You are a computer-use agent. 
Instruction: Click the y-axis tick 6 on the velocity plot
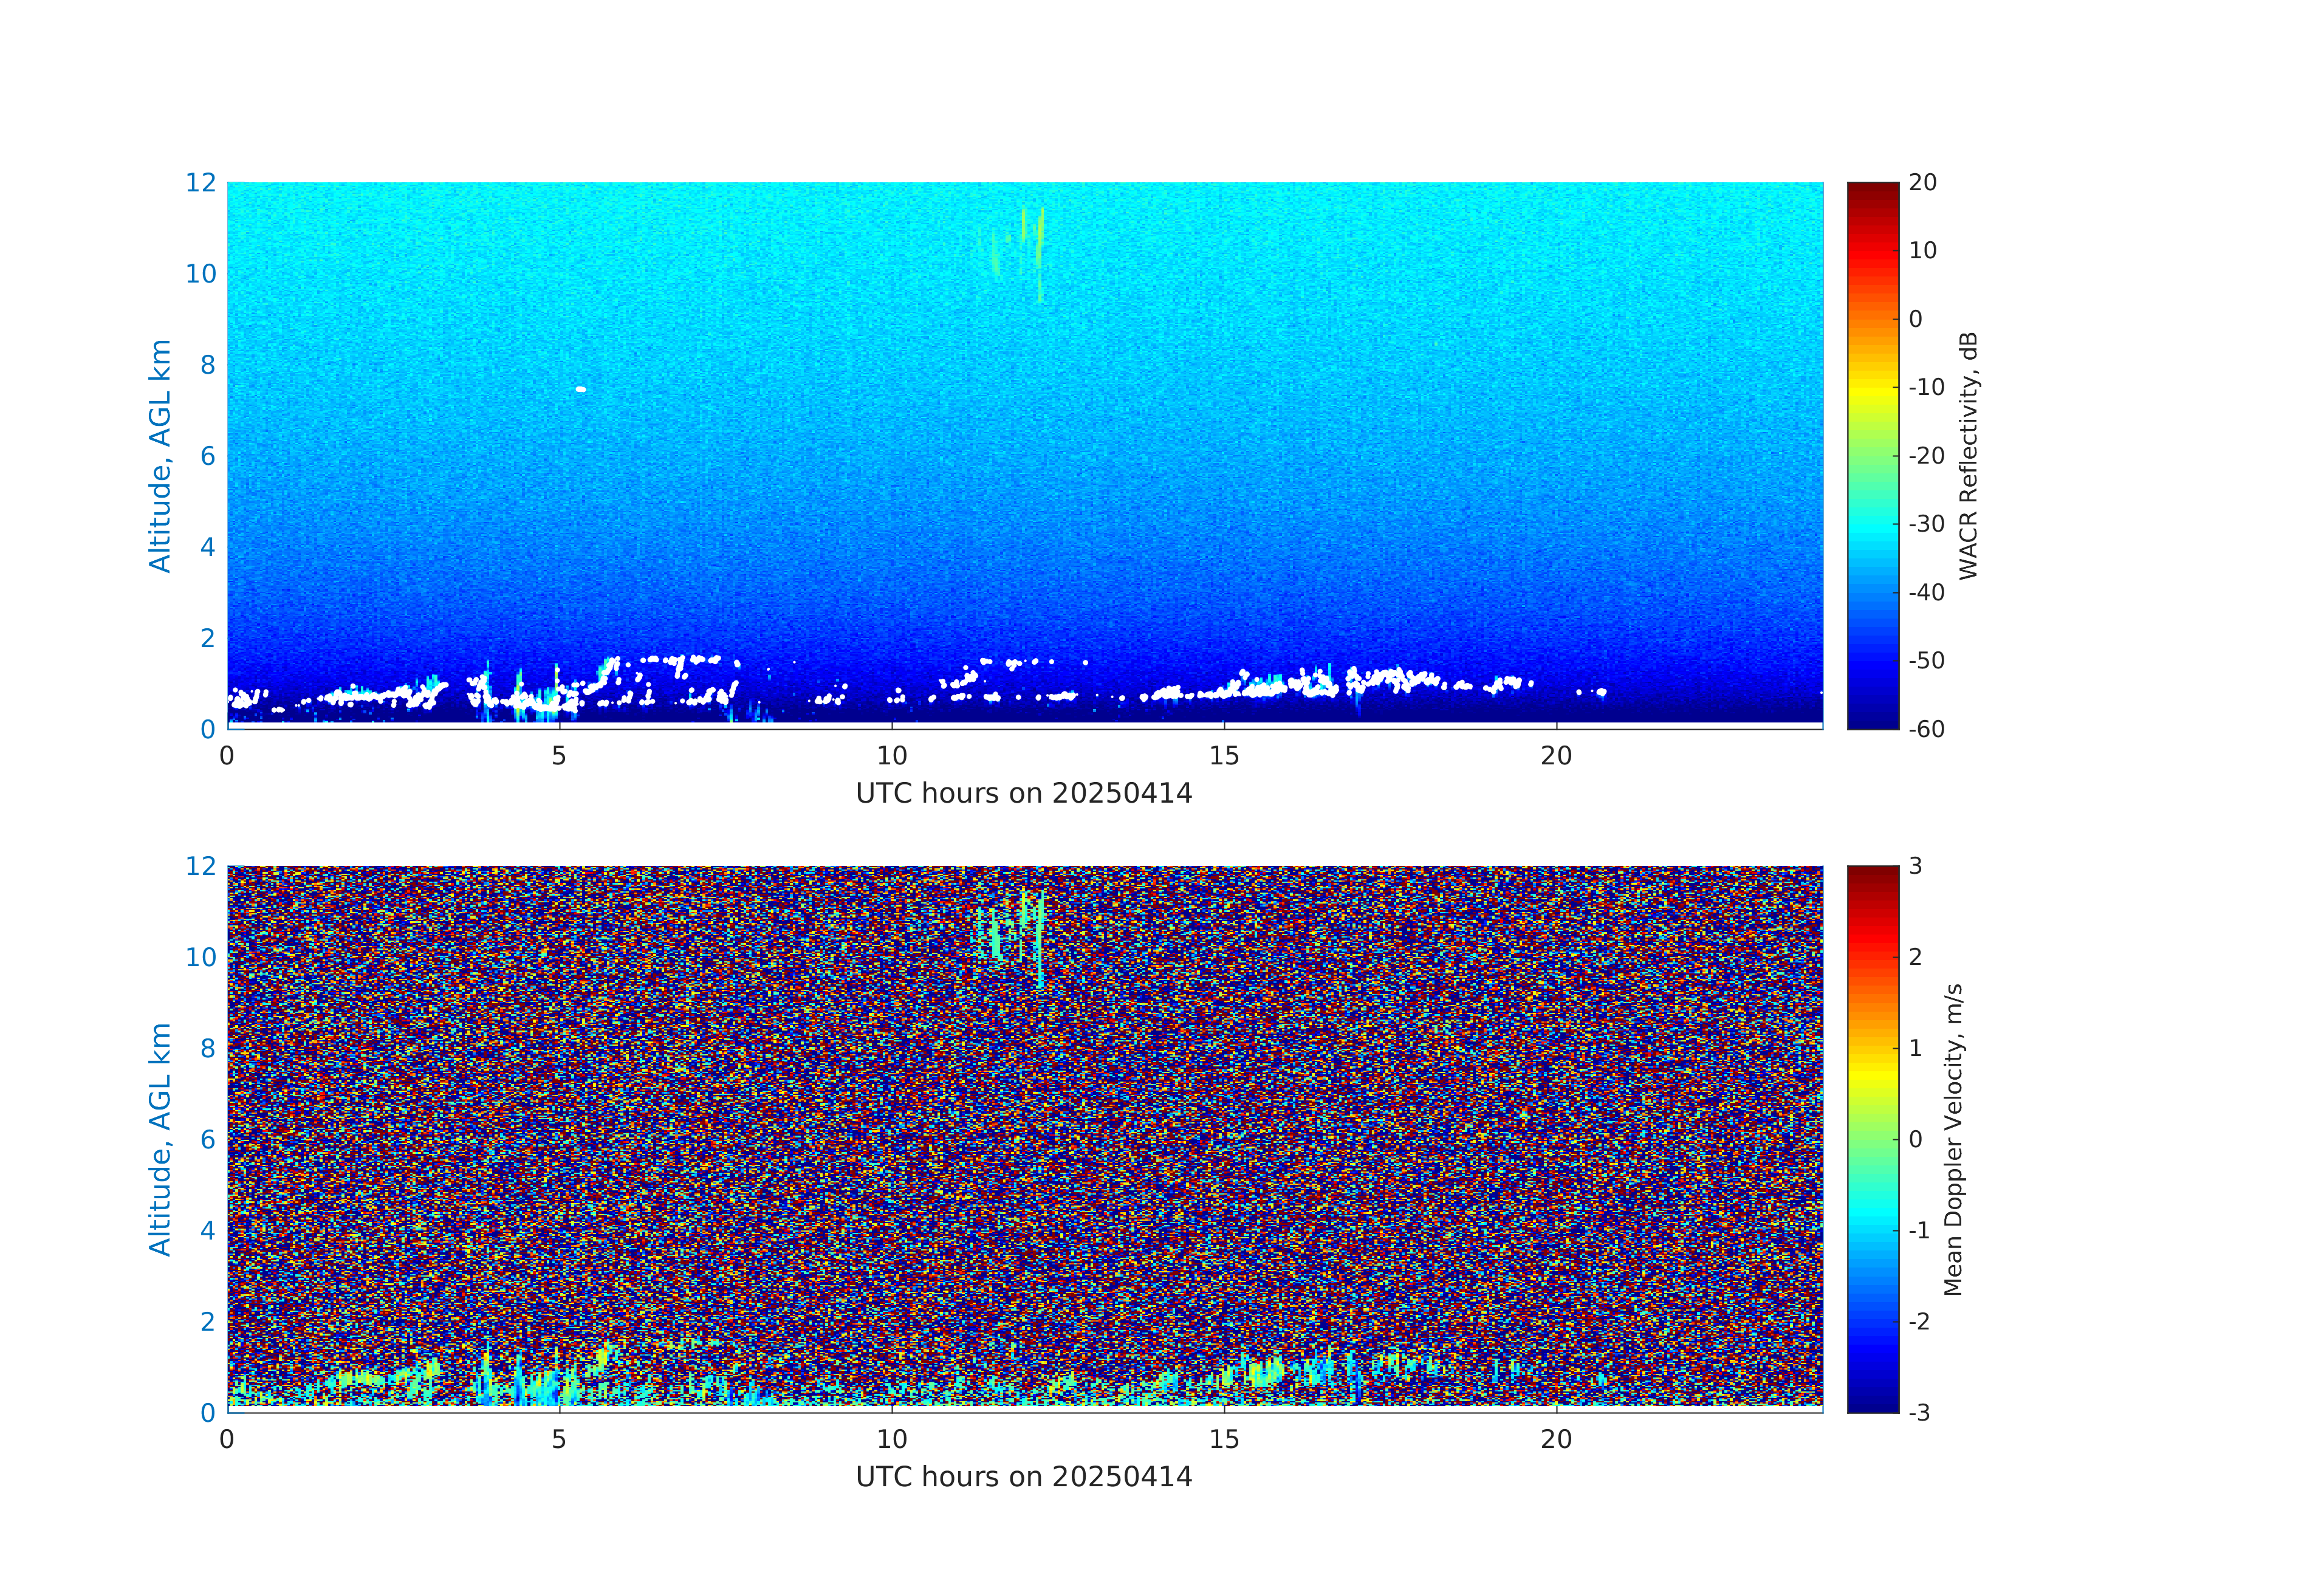click(207, 1139)
